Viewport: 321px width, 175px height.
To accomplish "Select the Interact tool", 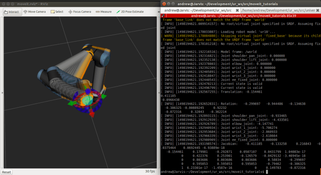I will pos(12,12).
